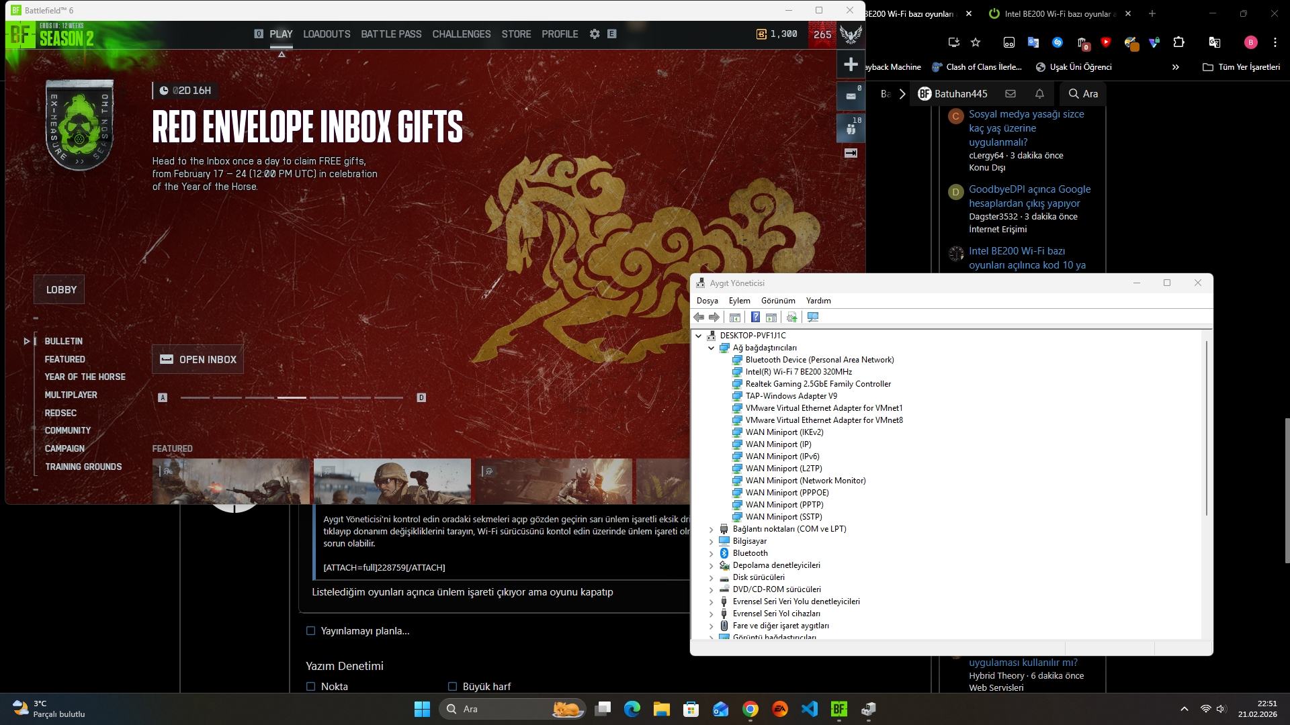Open the Shazam browser extension
The width and height of the screenshot is (1290, 725).
(1058, 42)
